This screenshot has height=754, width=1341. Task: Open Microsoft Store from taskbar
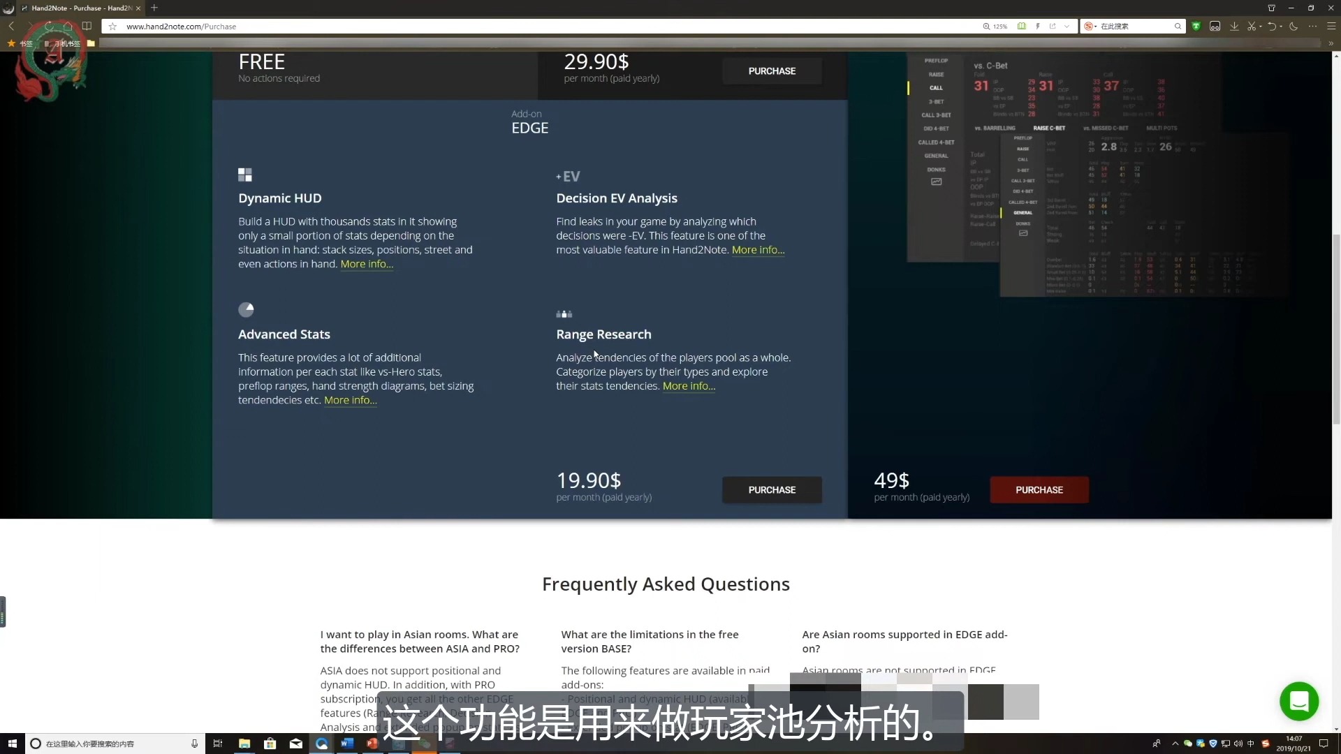click(270, 744)
